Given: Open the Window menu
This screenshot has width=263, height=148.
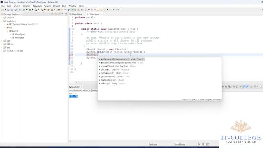Looking at the screenshot, I should pyautogui.click(x=72, y=6).
